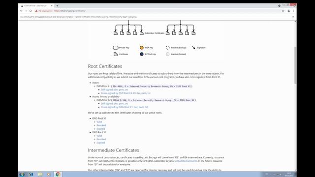Open the volume icon in system tray
Screen dimensions: 315x177
tap(281, 174)
